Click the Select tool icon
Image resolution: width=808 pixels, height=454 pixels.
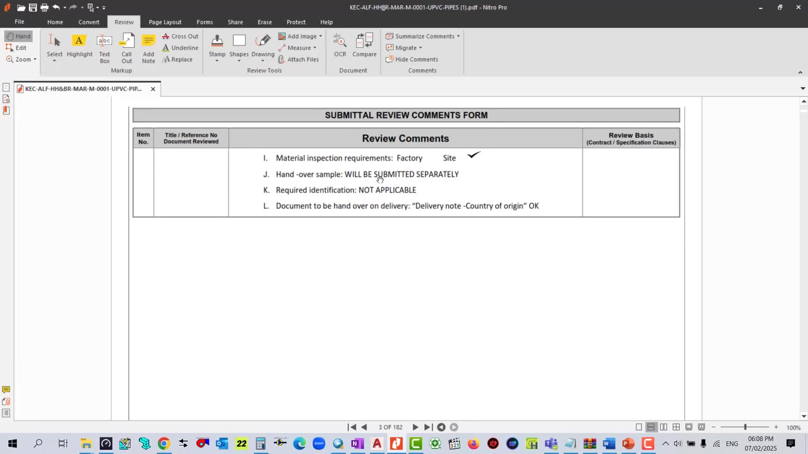point(55,42)
